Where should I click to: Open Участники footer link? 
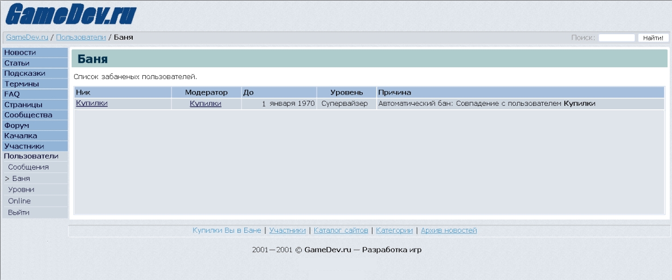coord(288,230)
